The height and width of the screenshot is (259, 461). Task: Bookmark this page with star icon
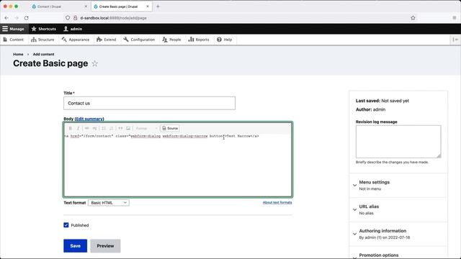[x=413, y=18]
